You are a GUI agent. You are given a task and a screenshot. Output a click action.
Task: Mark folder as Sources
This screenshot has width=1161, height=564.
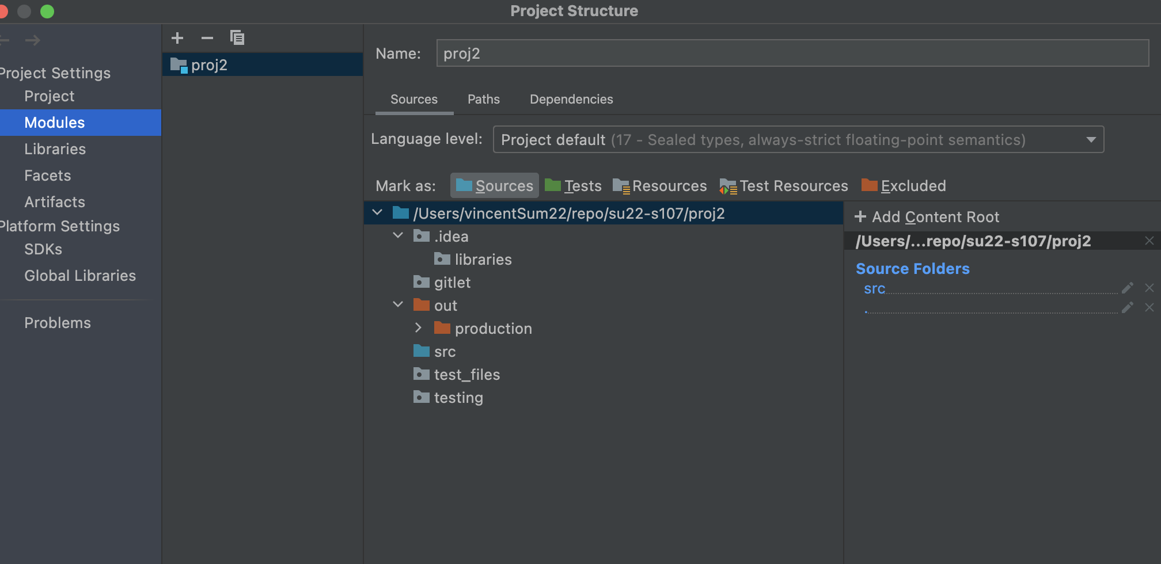pyautogui.click(x=495, y=186)
